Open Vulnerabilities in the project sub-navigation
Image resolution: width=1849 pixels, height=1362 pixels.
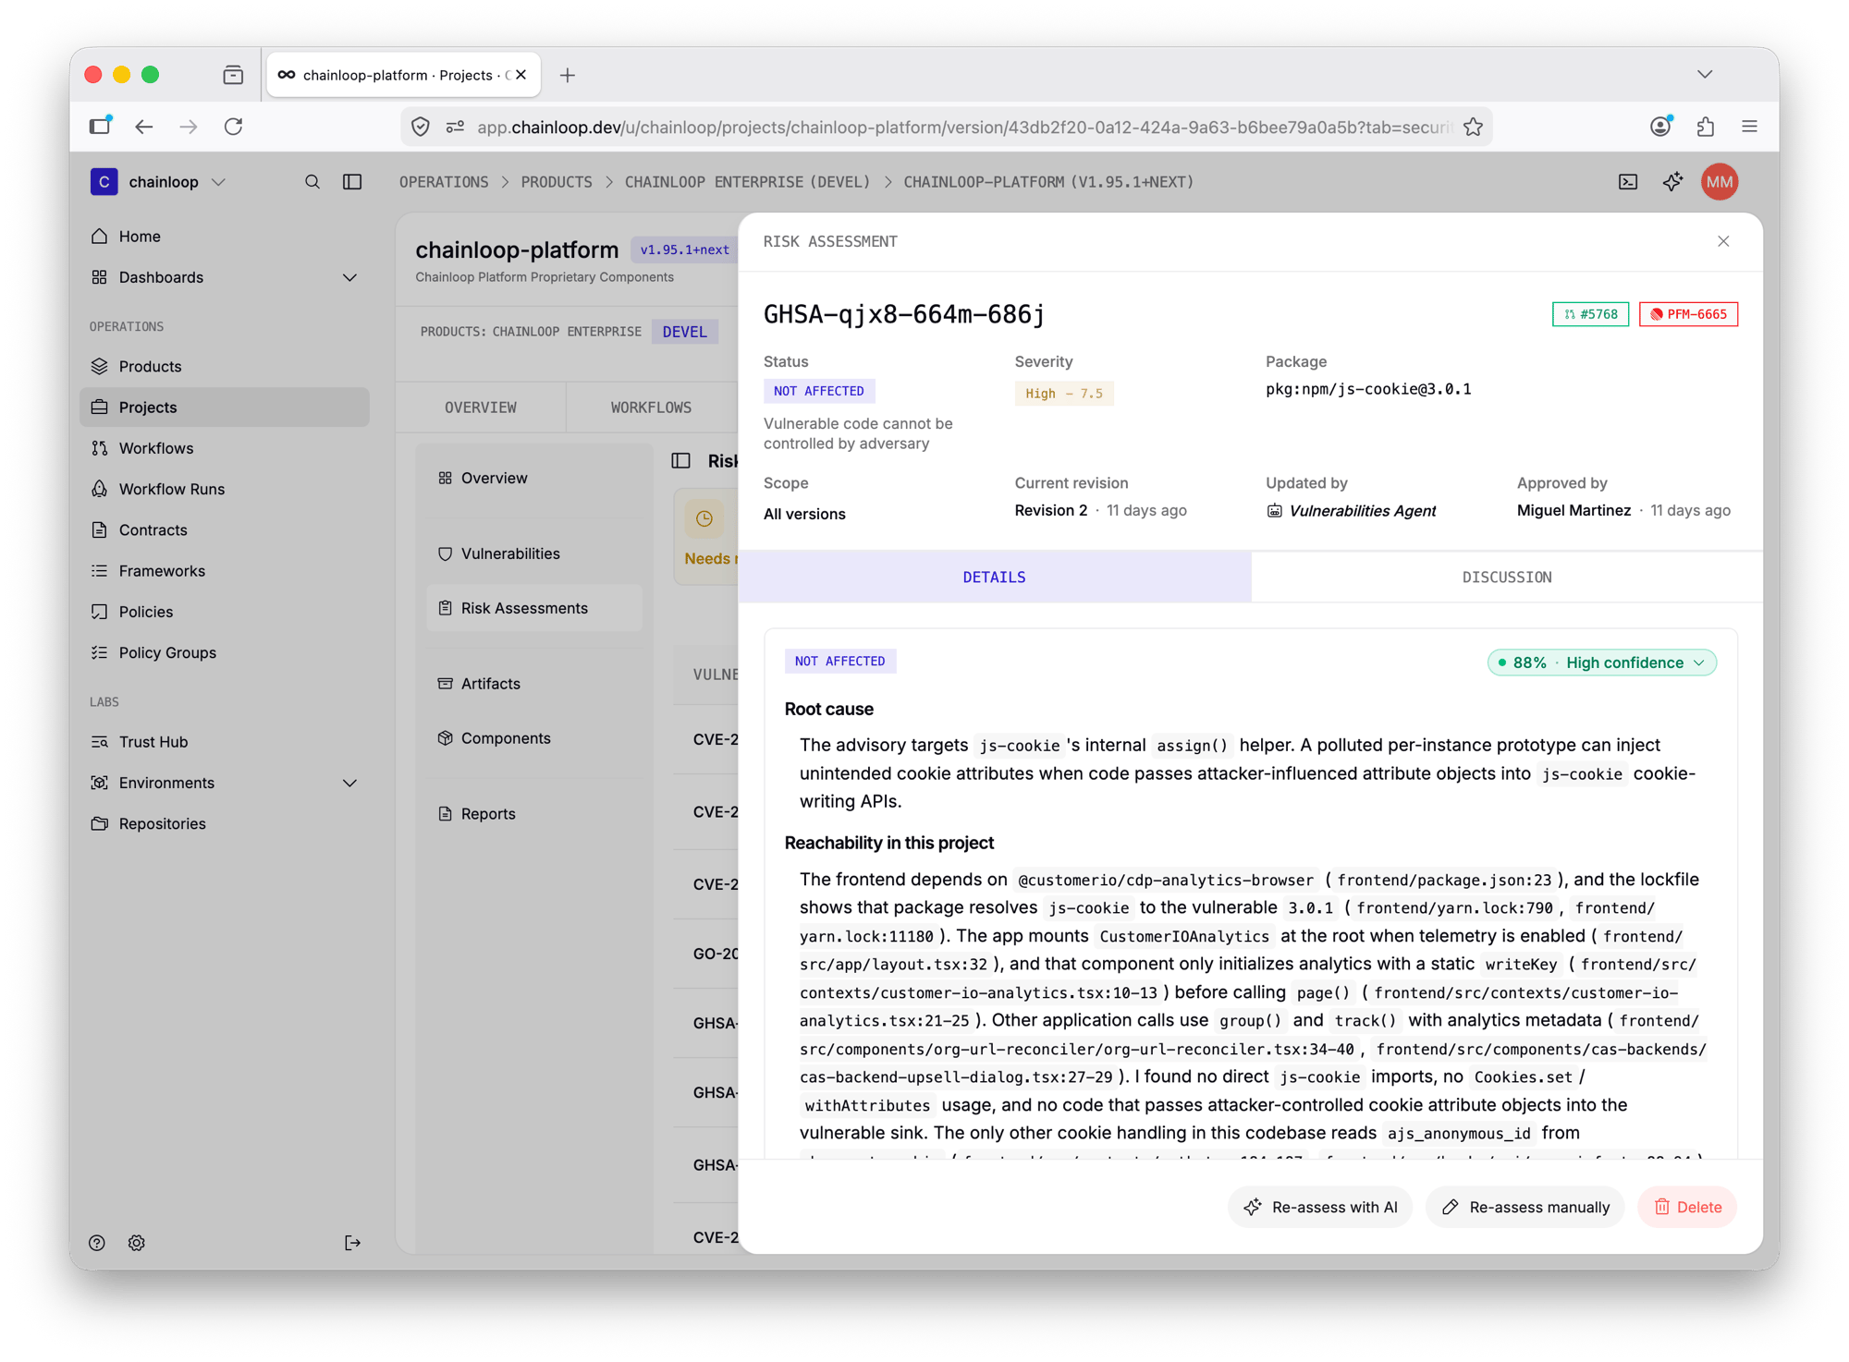pyautogui.click(x=534, y=553)
